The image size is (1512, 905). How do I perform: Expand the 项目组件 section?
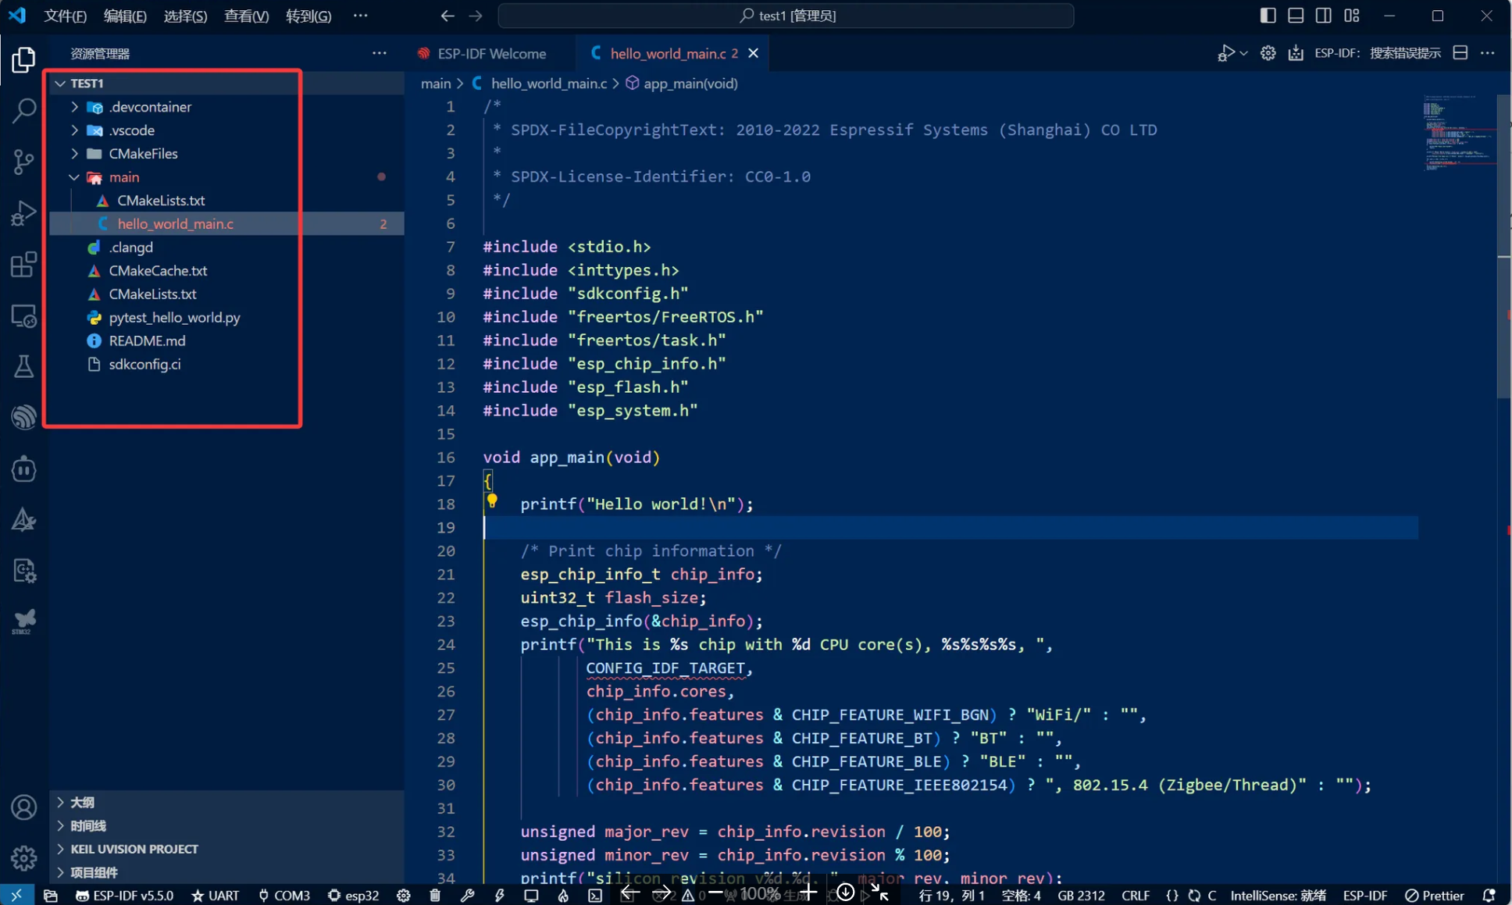226,872
